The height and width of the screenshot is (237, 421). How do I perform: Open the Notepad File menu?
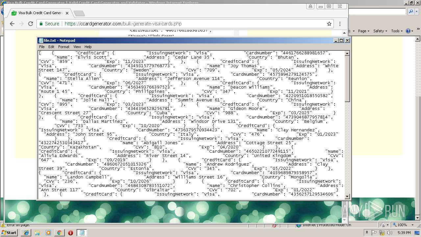pos(42,47)
